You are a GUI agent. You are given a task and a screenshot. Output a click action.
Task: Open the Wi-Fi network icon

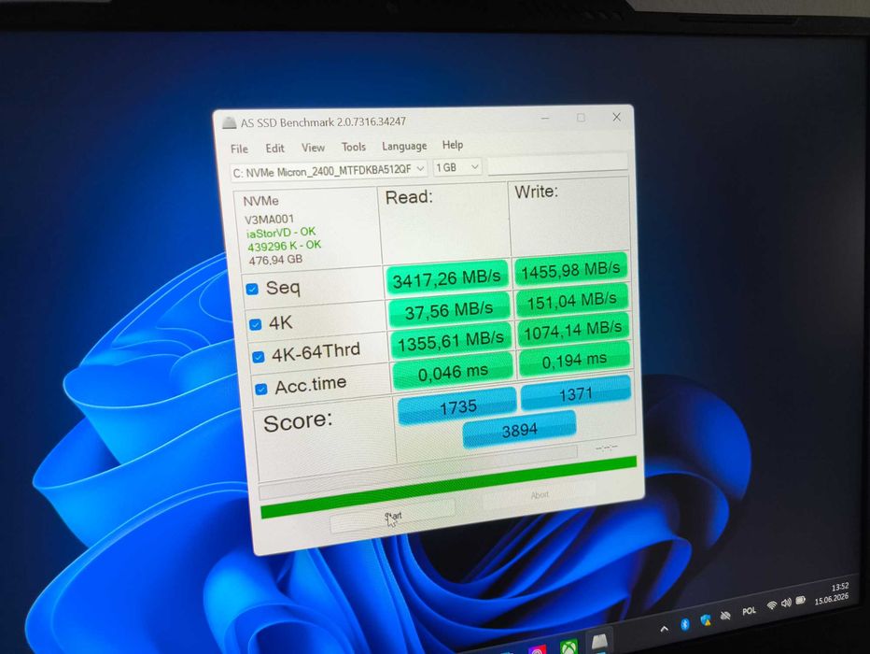click(771, 605)
